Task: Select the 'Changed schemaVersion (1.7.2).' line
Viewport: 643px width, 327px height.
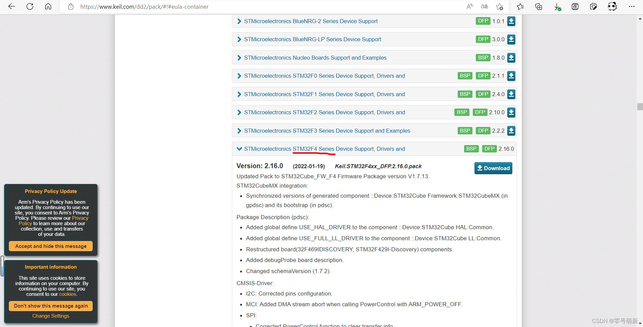Action: 288,271
